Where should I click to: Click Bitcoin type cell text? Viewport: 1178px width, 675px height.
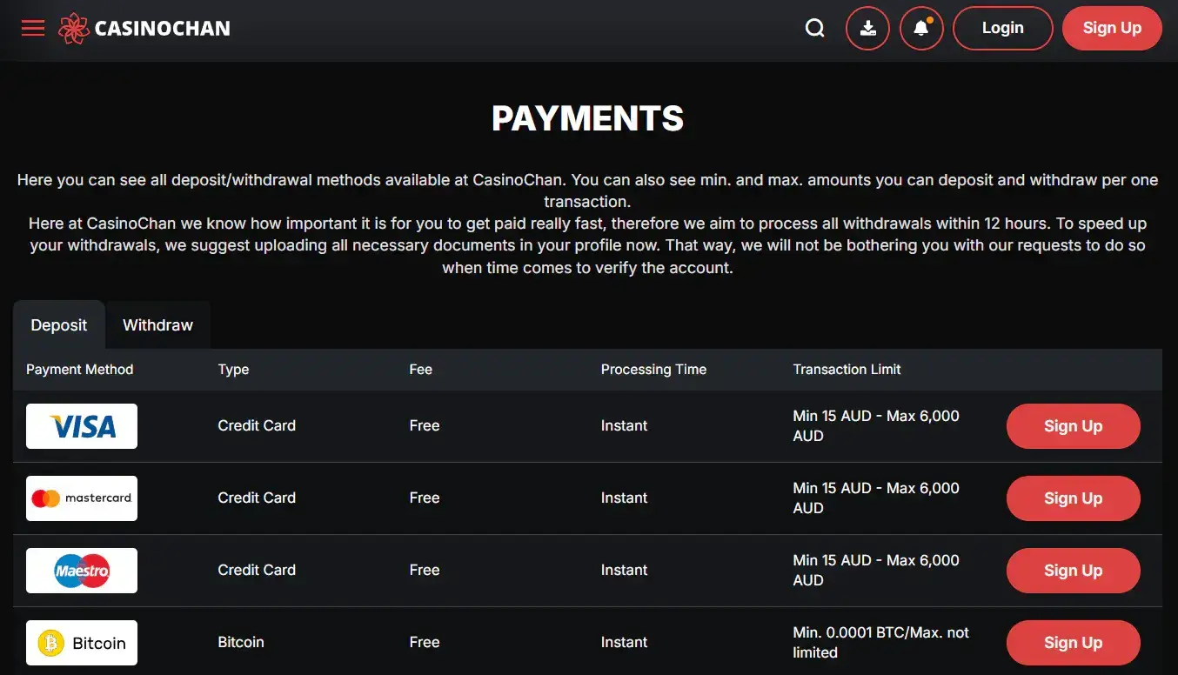[241, 642]
